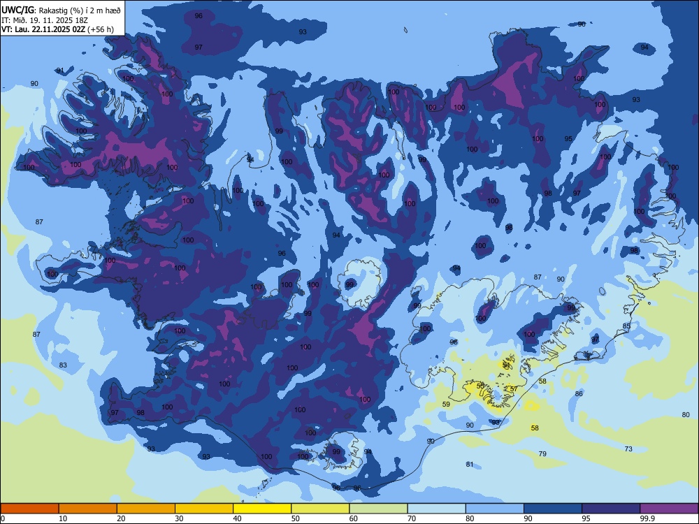Screen dimensions: 699x524
Task: Select the 90–95 dark blue legend swatch
Action: [x=553, y=509]
